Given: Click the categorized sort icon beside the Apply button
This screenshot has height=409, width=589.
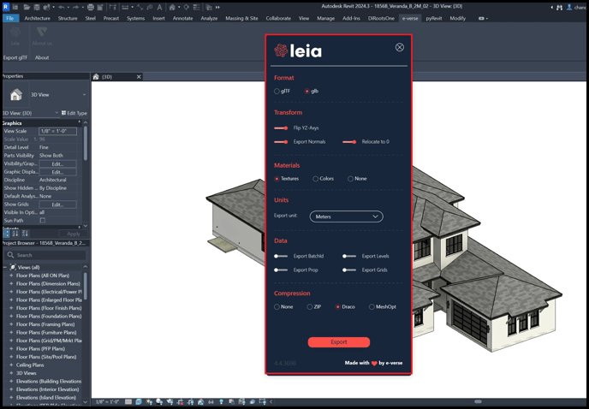Looking at the screenshot, I should (x=6, y=234).
